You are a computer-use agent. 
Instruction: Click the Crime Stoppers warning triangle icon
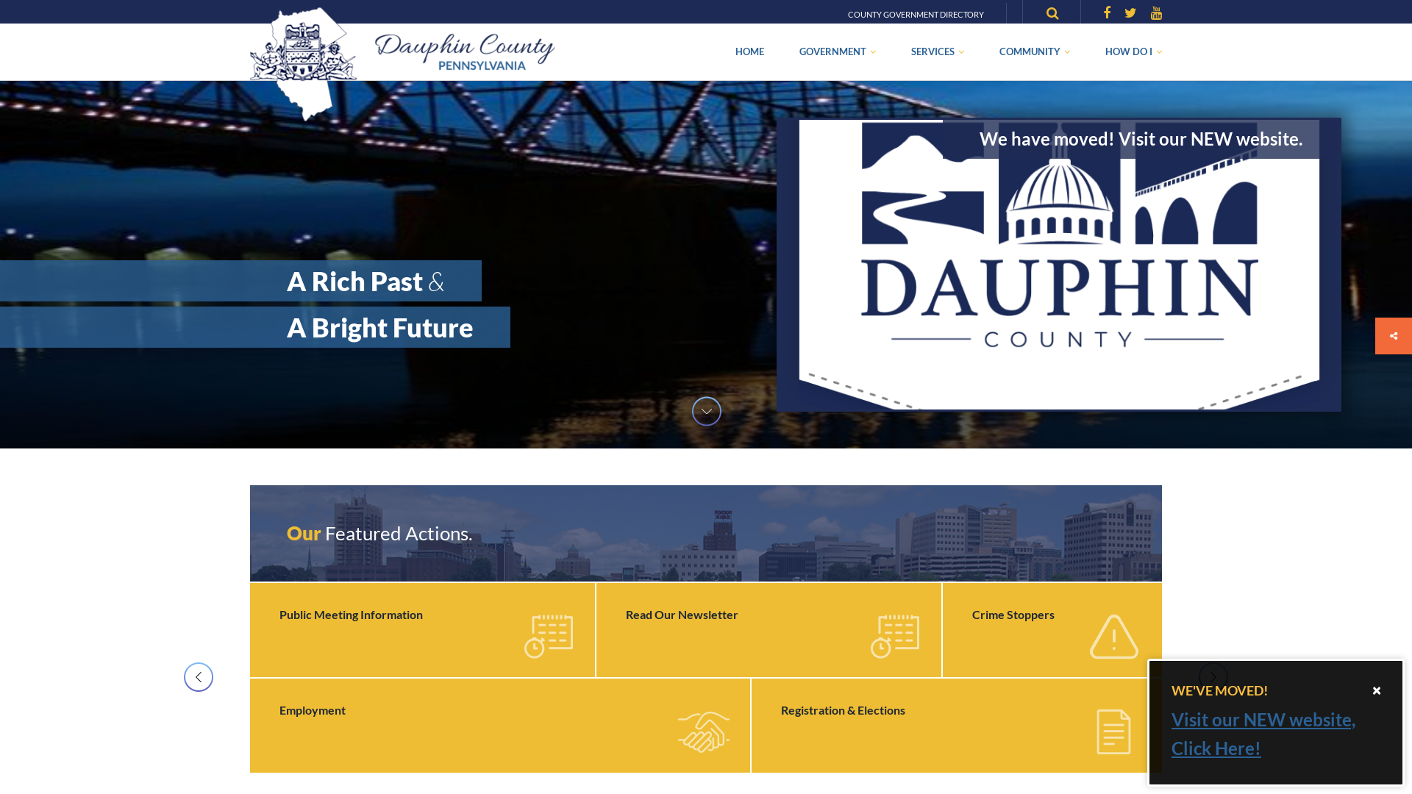tap(1114, 637)
